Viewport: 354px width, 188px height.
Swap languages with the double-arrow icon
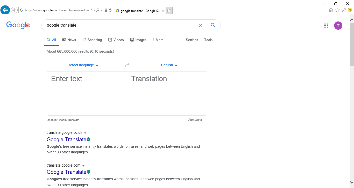pos(127,65)
